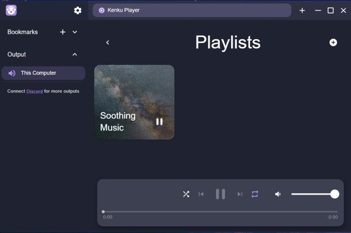Pause playback on the Soothing Music tile
Viewport: 351px width, 233px height.
click(159, 122)
